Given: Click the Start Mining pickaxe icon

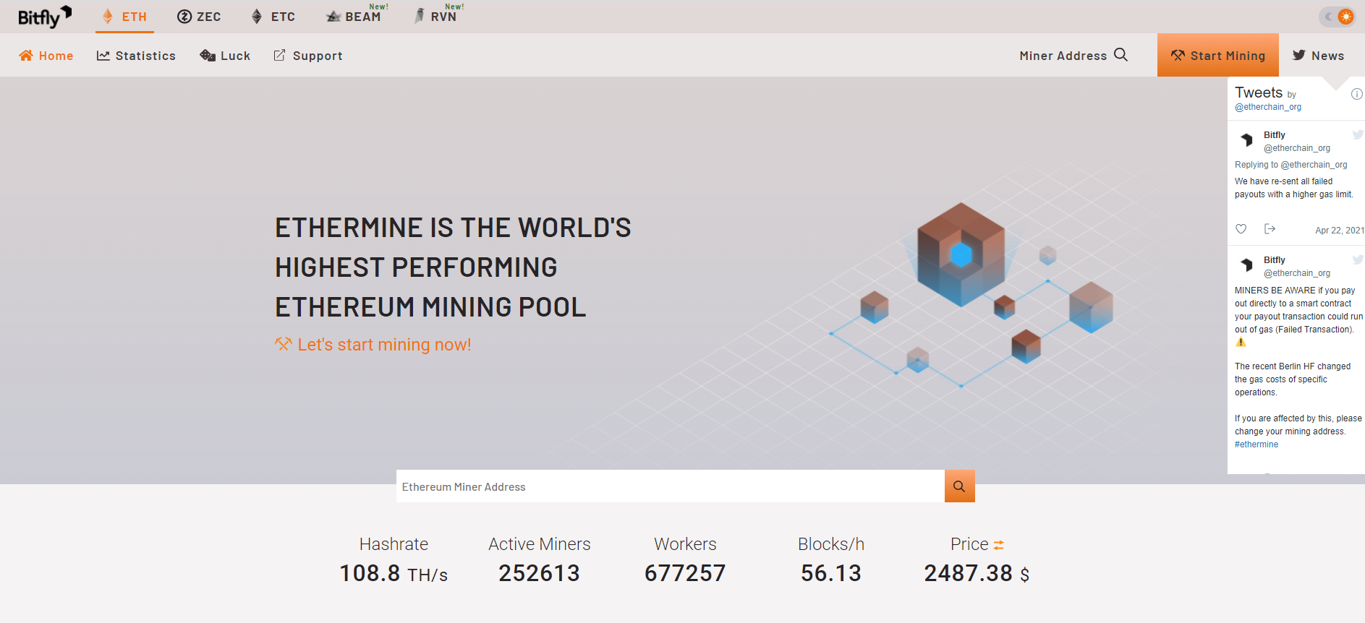Looking at the screenshot, I should [x=1178, y=55].
